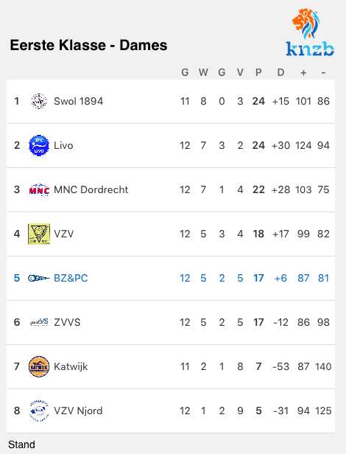Click the KNZB lion logo
Image resolution: width=346 pixels, height=454 pixels.
point(310,32)
